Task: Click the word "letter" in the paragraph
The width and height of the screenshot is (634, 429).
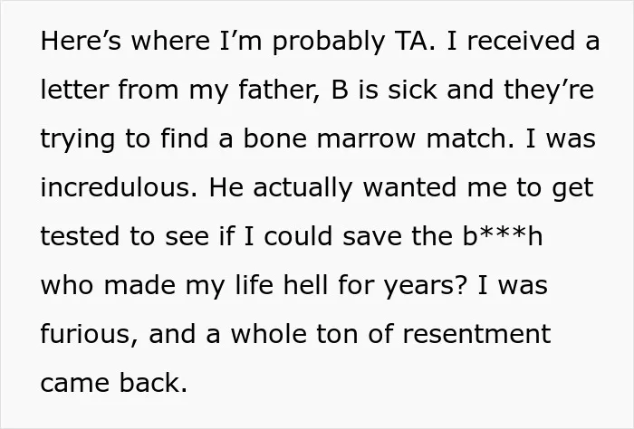Action: (x=74, y=90)
